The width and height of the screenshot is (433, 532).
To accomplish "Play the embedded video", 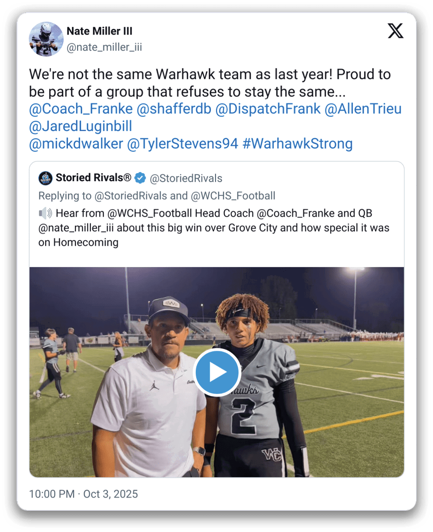I will coord(217,372).
